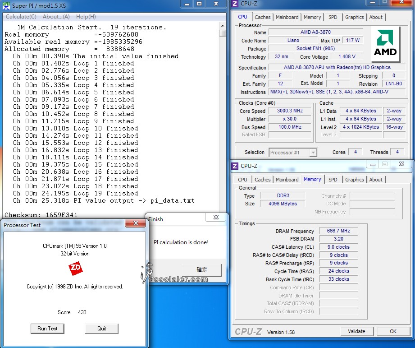Open the About...(A) menu in Super PI
This screenshot has width=415, height=348.
(x=56, y=17)
